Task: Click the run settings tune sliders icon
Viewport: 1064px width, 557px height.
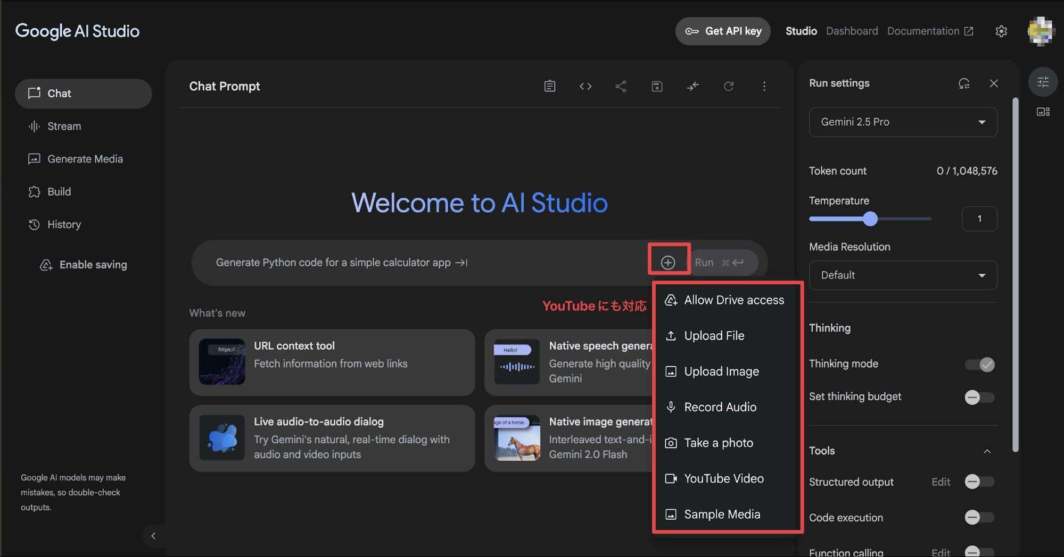Action: [1043, 82]
